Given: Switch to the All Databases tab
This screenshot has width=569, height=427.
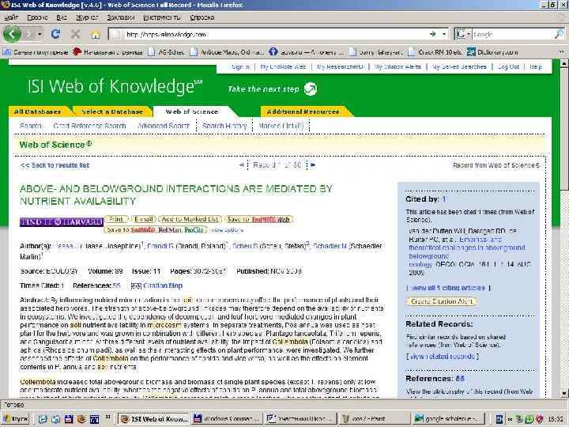Looking at the screenshot, I should (38, 111).
